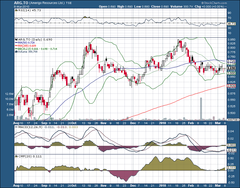The image size is (240, 188).
Task: Click the TSE exchange label
Action: point(69,3)
